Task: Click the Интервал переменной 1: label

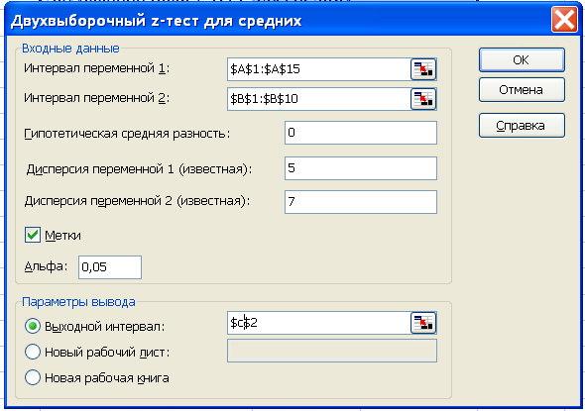Action: [96, 68]
